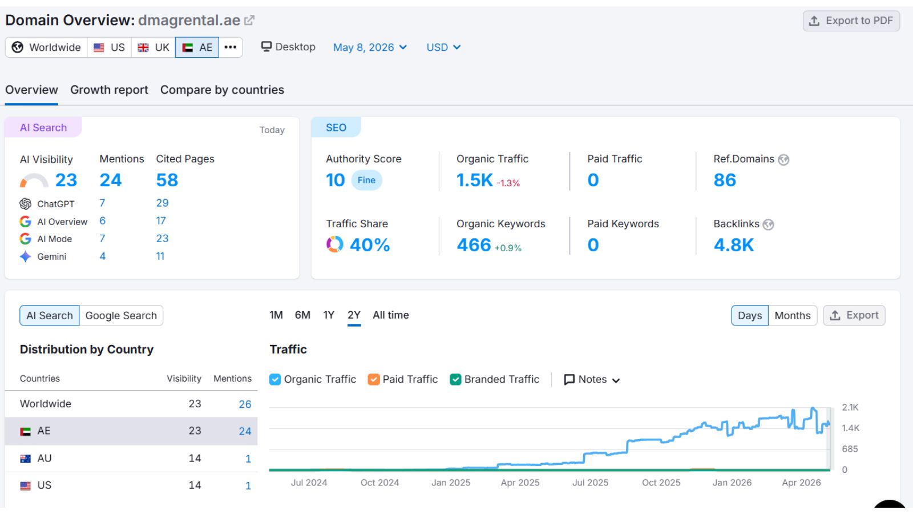
Task: Click the Backlinks info icon
Action: (769, 224)
